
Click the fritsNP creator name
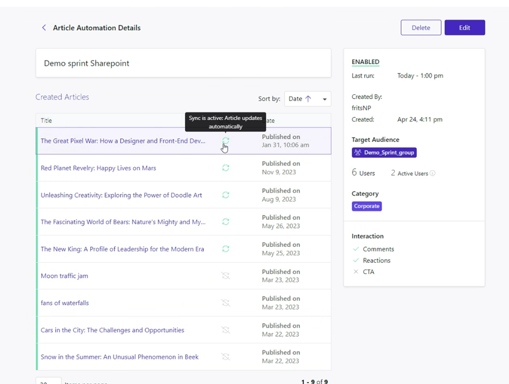[x=361, y=108]
